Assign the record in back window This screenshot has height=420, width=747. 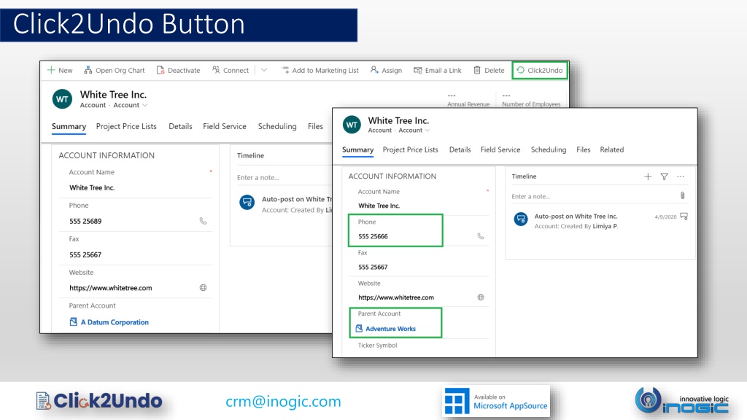[x=387, y=71]
